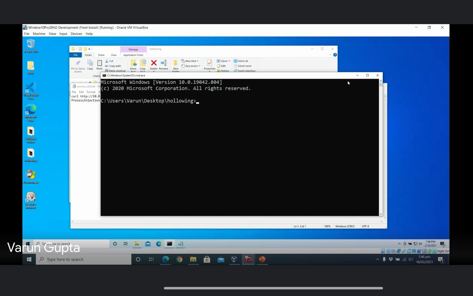Open guest taskbar Edge icon
This screenshot has height=296, width=473.
158,244
